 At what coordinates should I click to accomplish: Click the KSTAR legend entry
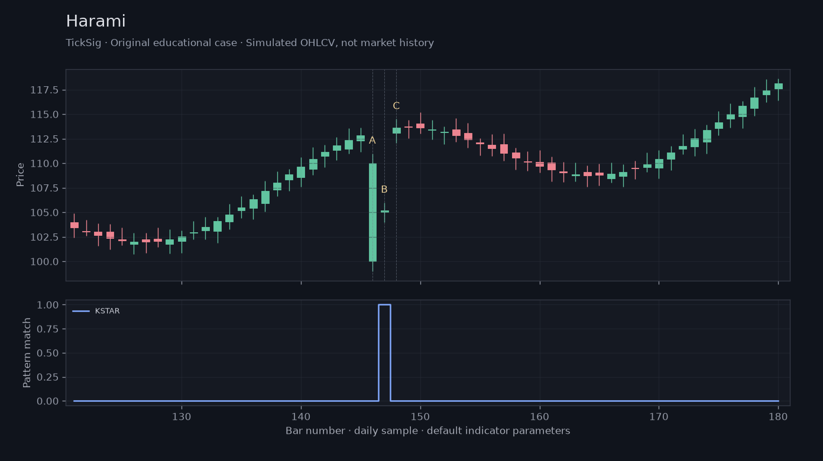click(x=96, y=311)
